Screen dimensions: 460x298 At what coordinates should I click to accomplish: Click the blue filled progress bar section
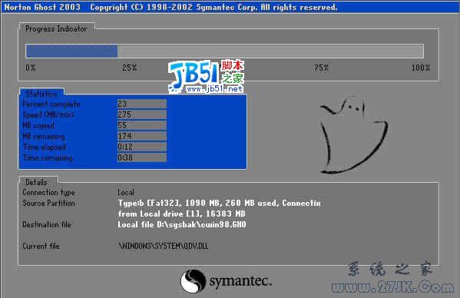71,51
